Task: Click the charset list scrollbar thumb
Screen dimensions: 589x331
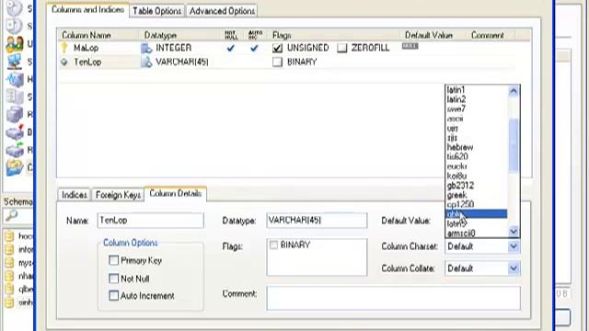Action: [514, 145]
